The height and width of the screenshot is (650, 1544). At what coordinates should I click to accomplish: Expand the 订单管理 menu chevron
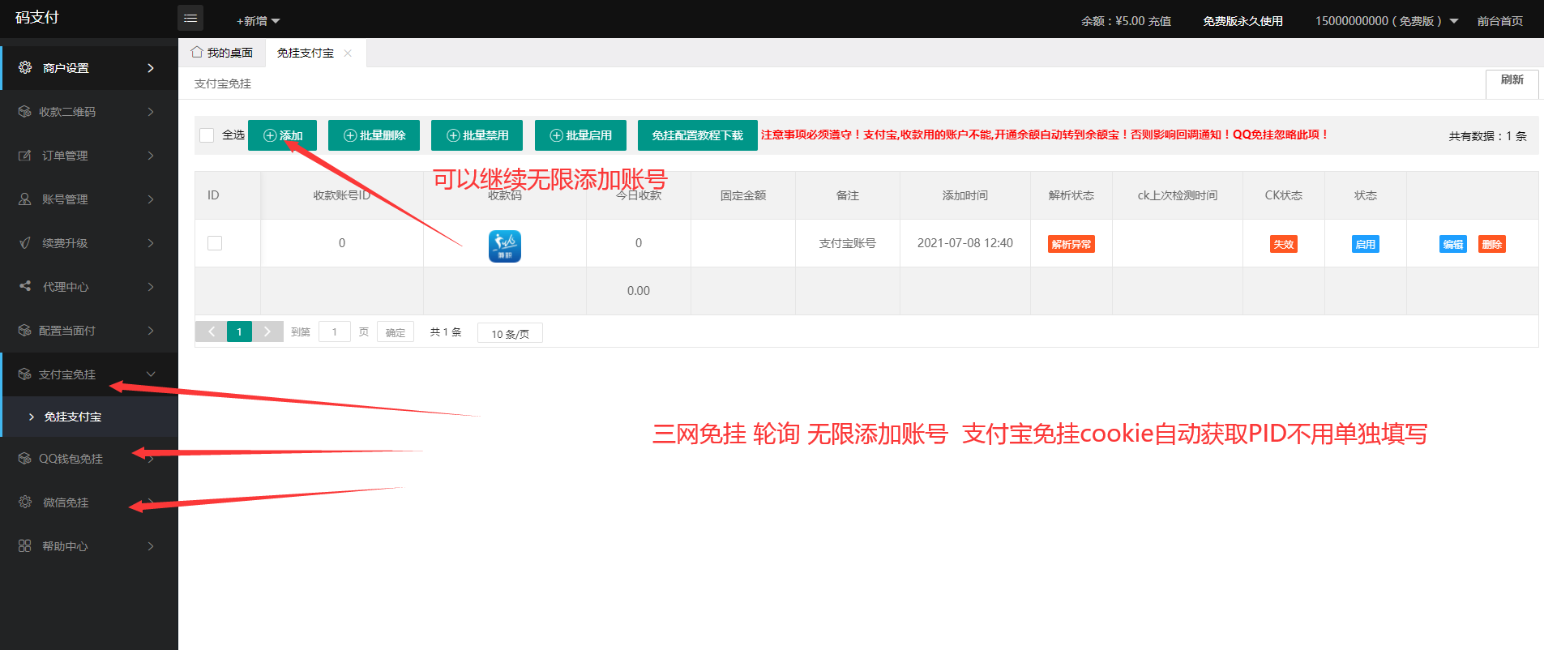coord(151,156)
